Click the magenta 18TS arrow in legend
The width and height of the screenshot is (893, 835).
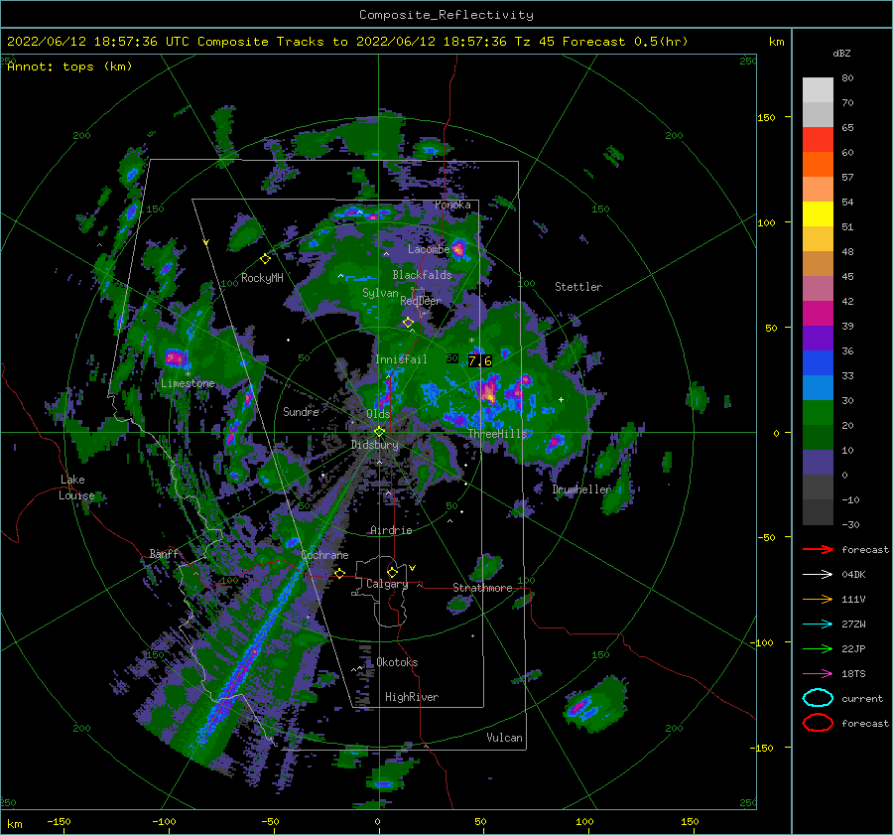(x=818, y=674)
